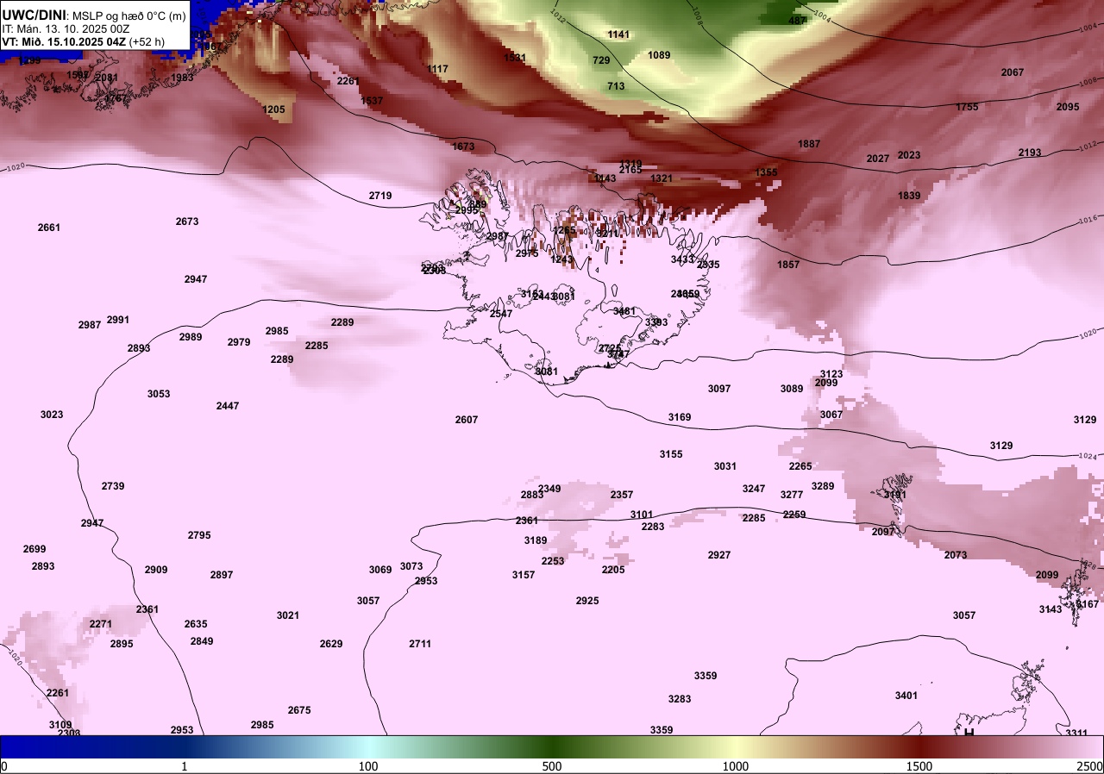This screenshot has width=1104, height=774.
Task: Click the height value 2795
Action: tap(199, 535)
